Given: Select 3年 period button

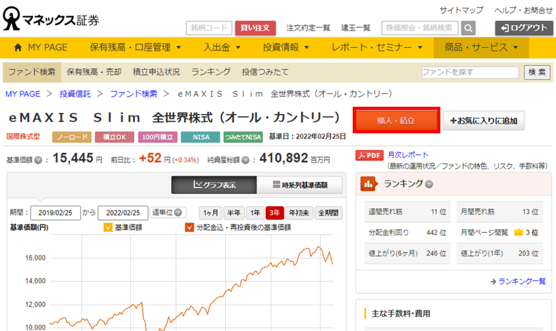Looking at the screenshot, I should point(275,213).
